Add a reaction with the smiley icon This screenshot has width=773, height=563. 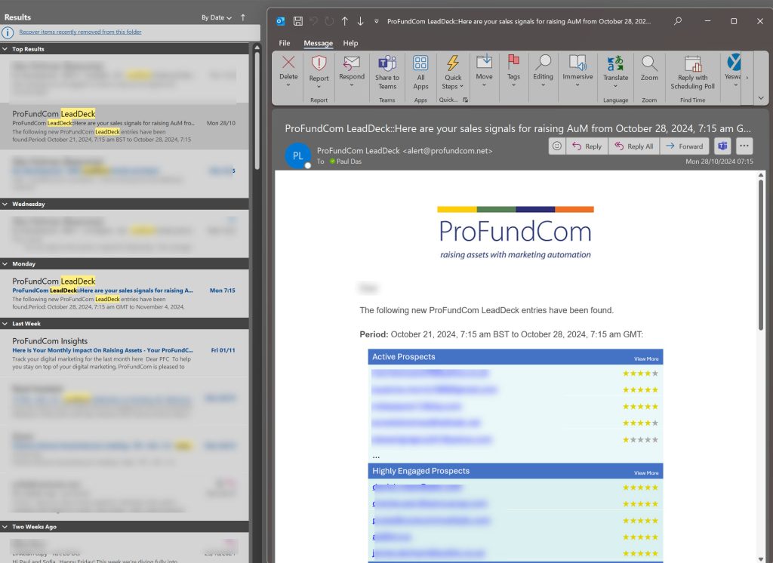pos(557,146)
